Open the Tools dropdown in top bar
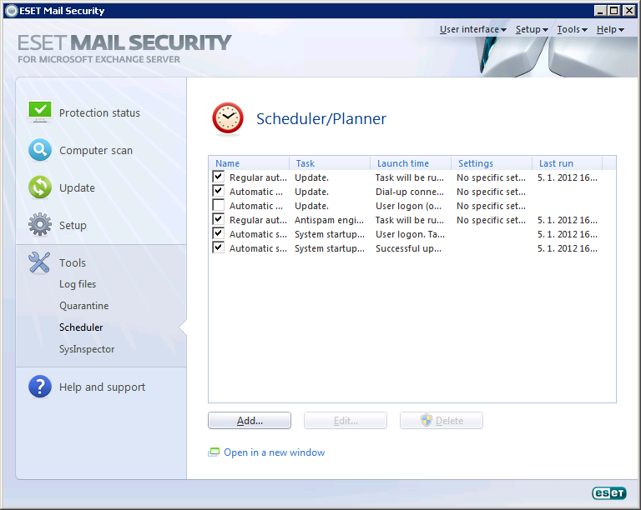Viewport: 641px width, 510px height. point(572,29)
